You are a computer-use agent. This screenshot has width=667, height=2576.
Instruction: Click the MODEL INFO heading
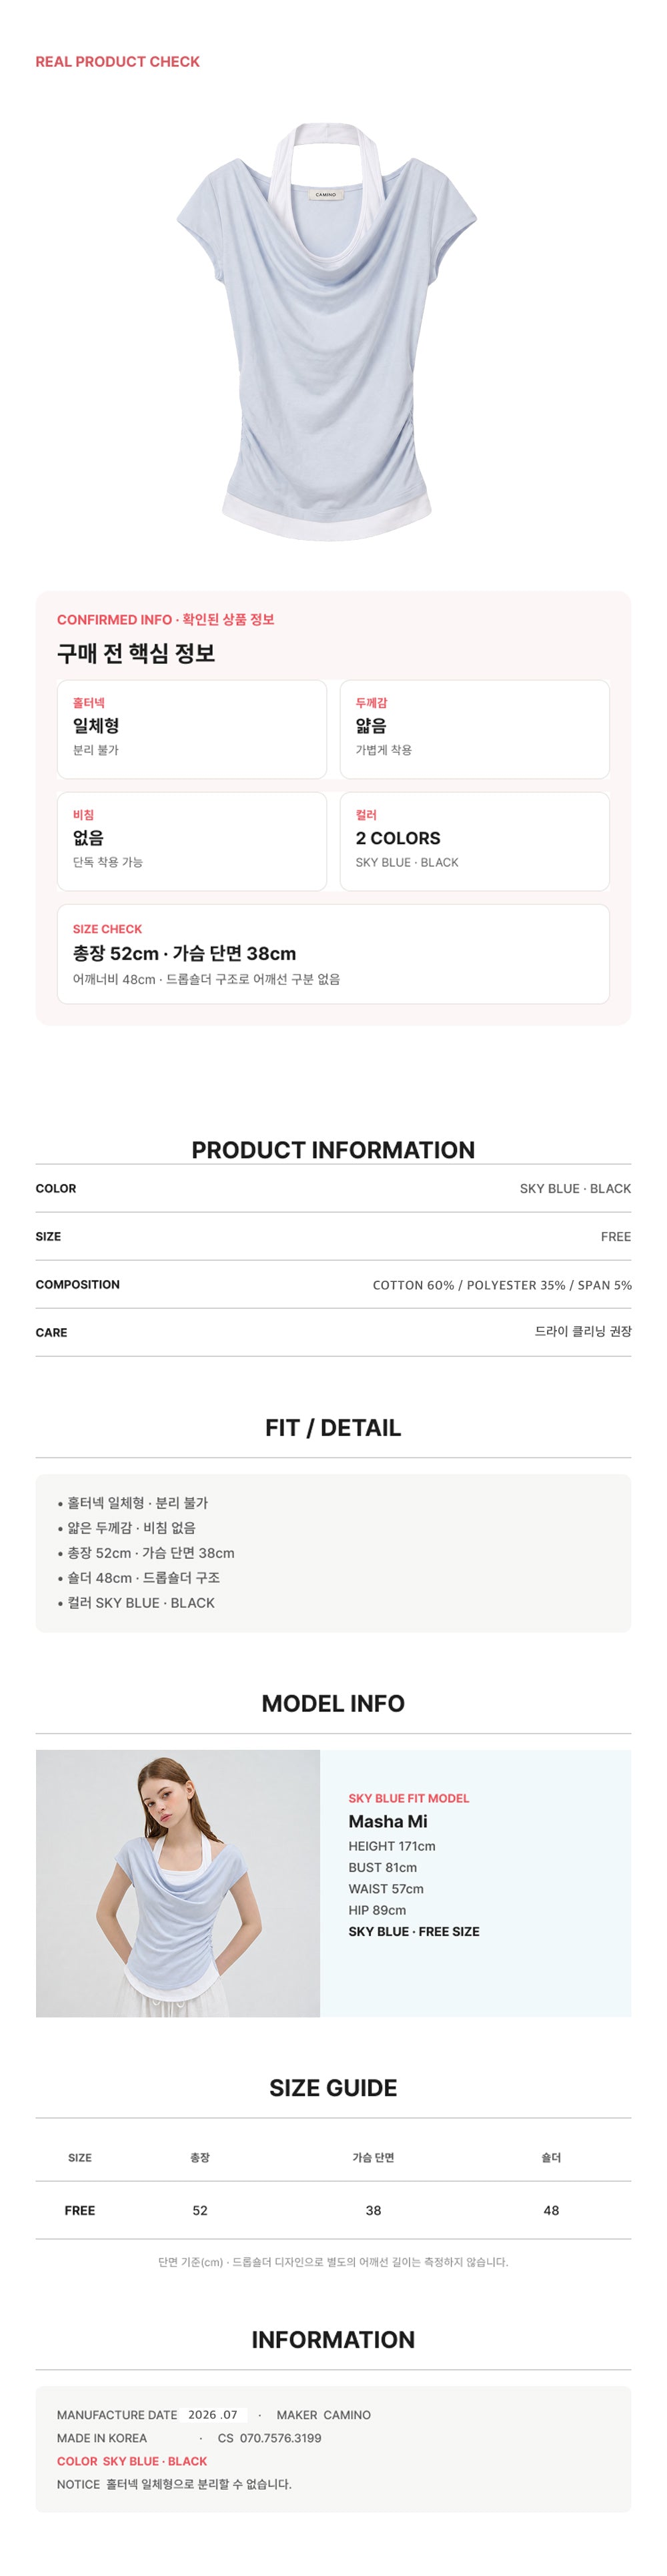point(333,1704)
